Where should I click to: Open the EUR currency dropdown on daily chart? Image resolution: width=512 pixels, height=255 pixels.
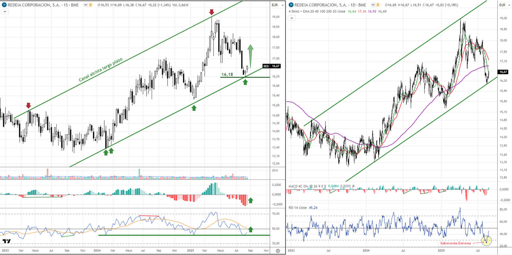click(x=505, y=5)
